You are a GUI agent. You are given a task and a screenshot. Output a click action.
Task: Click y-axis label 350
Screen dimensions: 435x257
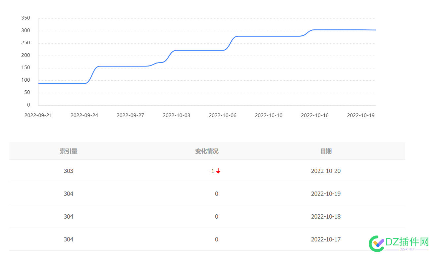click(x=26, y=18)
